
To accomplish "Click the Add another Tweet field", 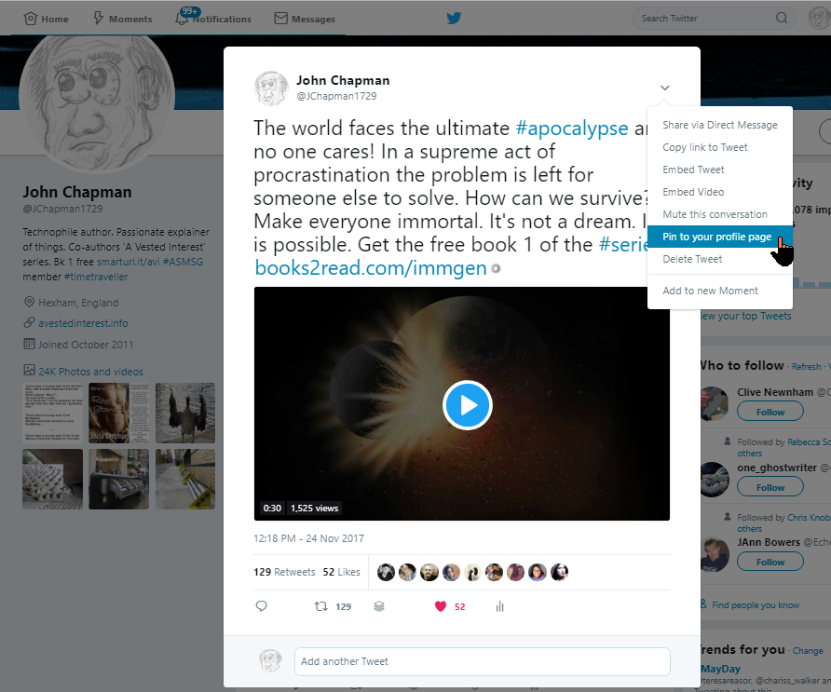I will tap(482, 661).
